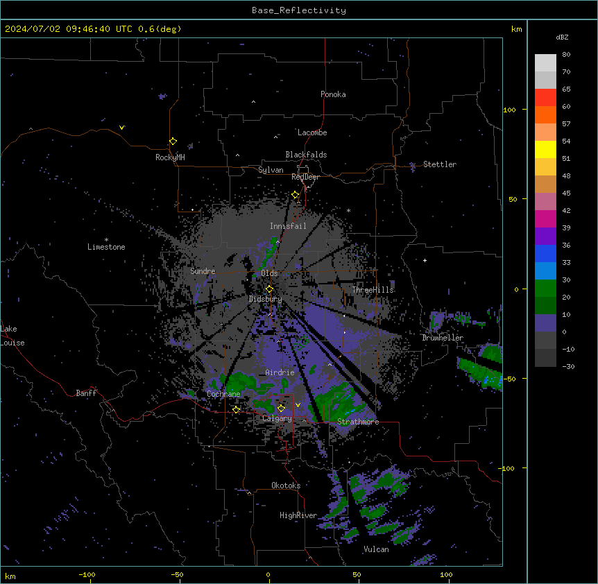Image resolution: width=598 pixels, height=584 pixels.
Task: Click the RockyMH label
Action: click(x=170, y=157)
